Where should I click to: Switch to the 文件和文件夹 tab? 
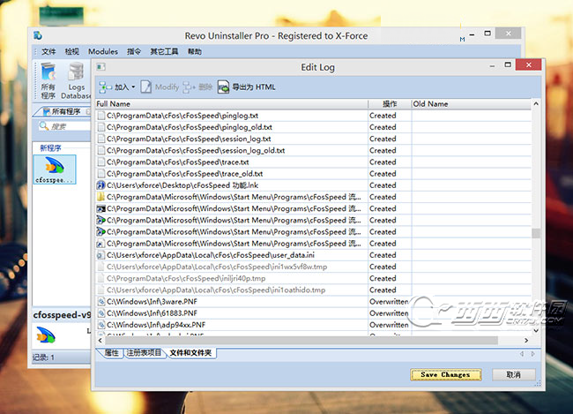[x=190, y=353]
